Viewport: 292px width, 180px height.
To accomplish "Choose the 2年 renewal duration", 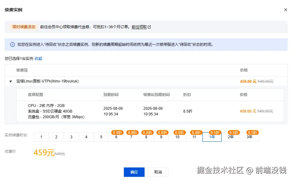I will click(231, 137).
